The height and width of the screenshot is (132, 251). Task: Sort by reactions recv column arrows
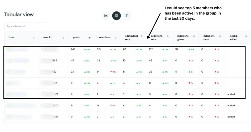(x=168, y=36)
